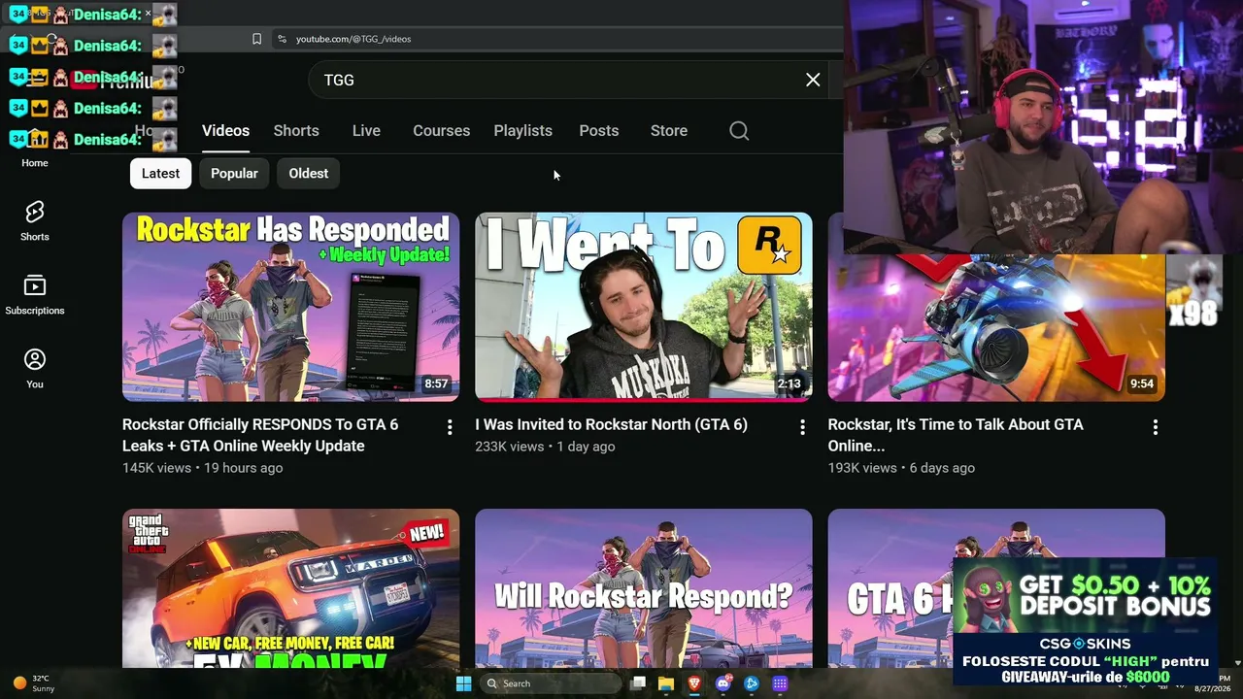Sort videos by Oldest
Image resolution: width=1243 pixels, height=699 pixels.
point(309,174)
